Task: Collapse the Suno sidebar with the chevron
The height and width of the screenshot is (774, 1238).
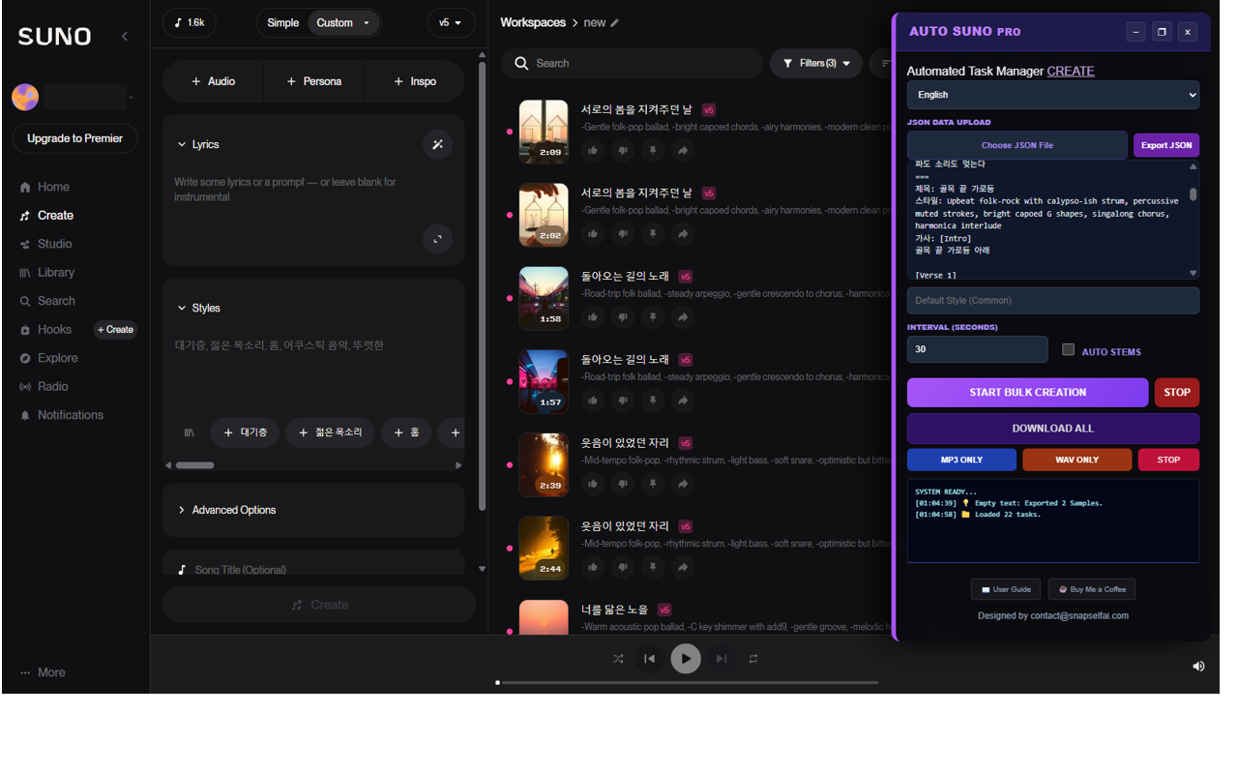Action: tap(124, 37)
